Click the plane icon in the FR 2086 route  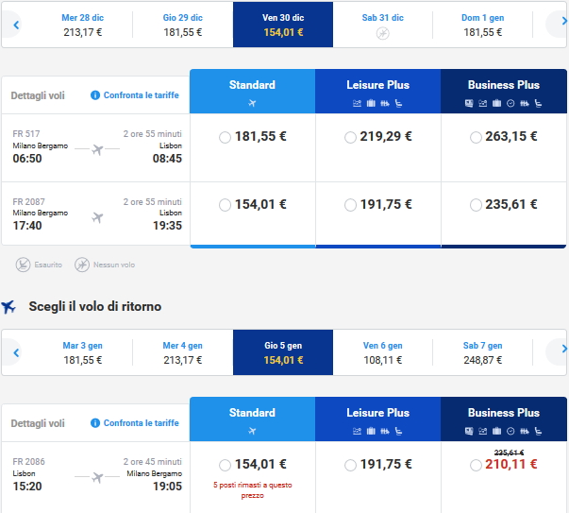pos(97,477)
